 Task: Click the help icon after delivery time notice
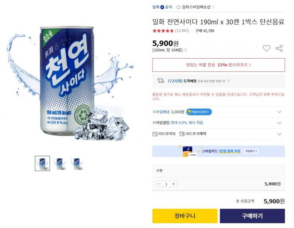pos(228,81)
